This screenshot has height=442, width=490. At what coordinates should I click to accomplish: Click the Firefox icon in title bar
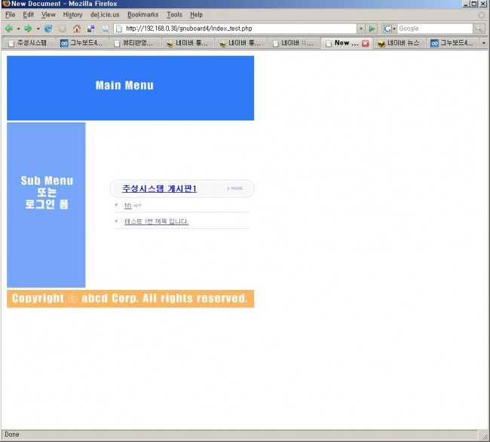tap(5, 4)
